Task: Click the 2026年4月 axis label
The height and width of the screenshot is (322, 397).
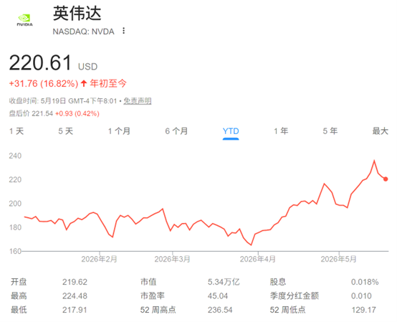Action: pyautogui.click(x=258, y=259)
